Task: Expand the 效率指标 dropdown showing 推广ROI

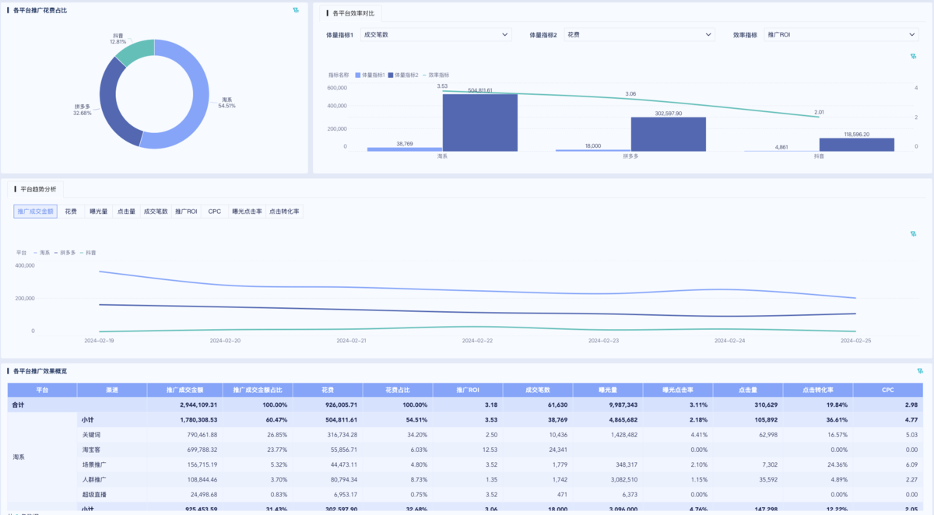Action: tap(841, 35)
